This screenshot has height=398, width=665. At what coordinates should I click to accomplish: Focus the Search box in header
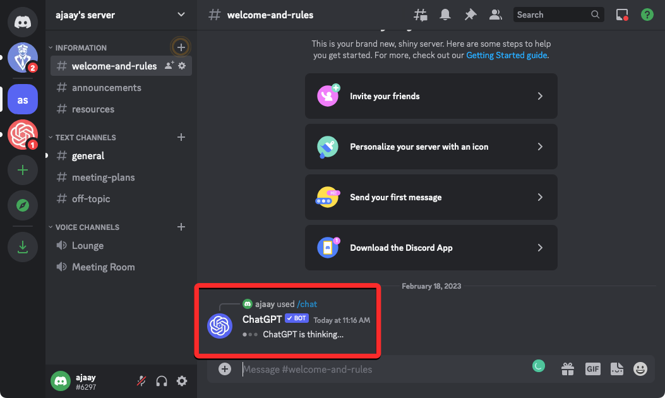point(558,15)
